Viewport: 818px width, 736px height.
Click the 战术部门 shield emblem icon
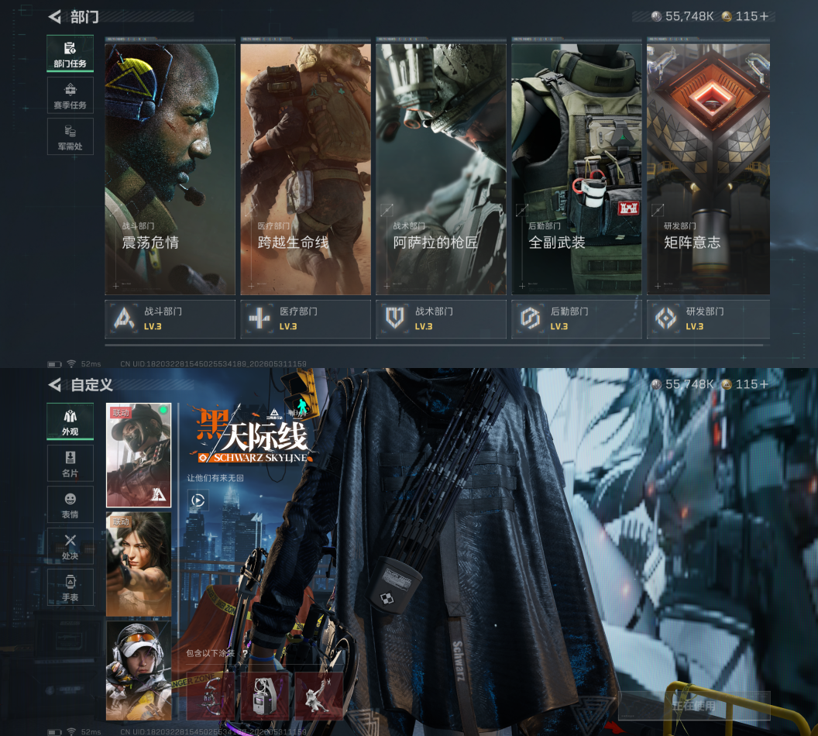click(x=395, y=318)
